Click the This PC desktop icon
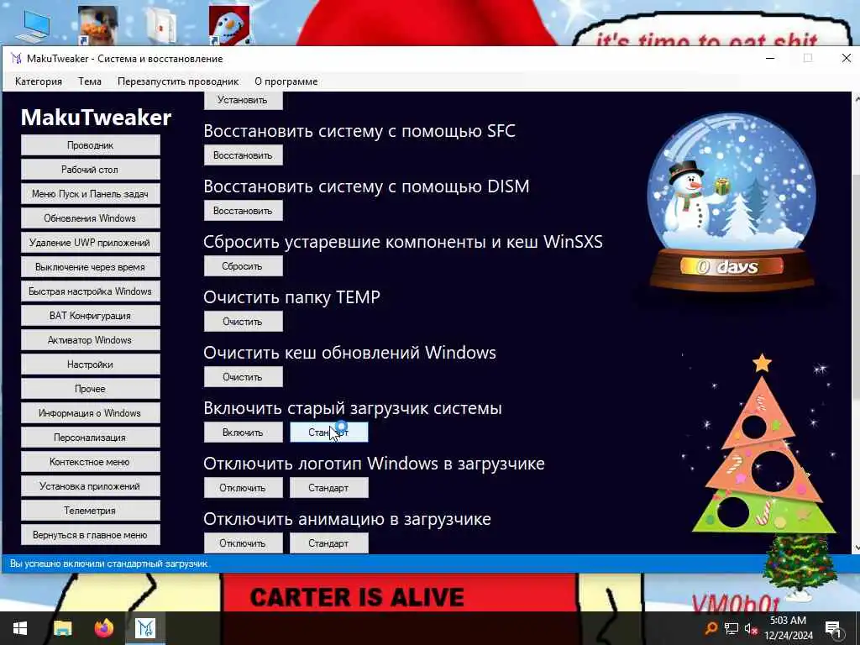The image size is (860, 645). point(33,26)
